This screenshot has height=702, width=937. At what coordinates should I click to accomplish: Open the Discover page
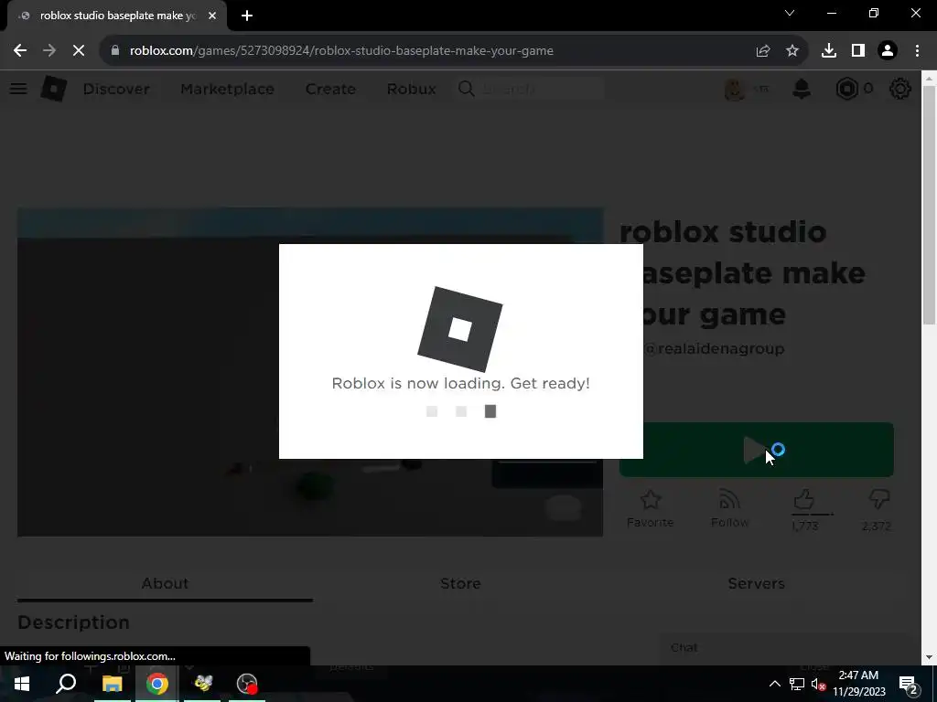point(116,89)
